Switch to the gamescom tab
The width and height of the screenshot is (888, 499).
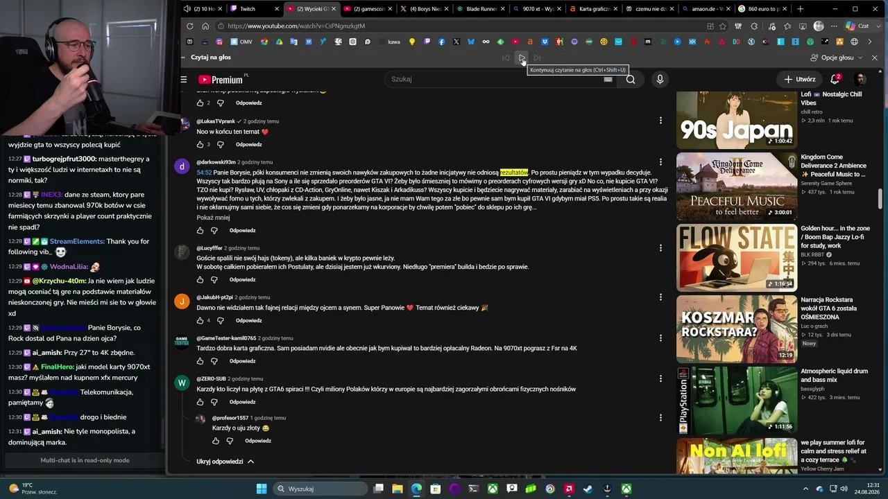[368, 9]
